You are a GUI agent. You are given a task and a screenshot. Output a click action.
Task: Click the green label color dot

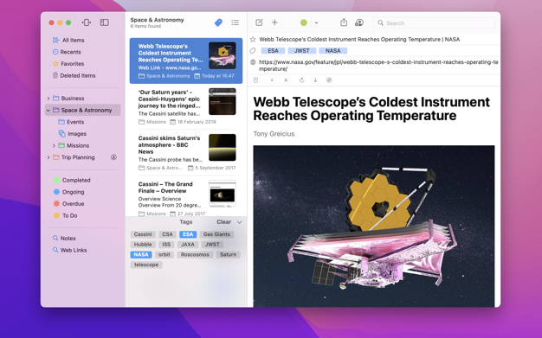(x=304, y=22)
